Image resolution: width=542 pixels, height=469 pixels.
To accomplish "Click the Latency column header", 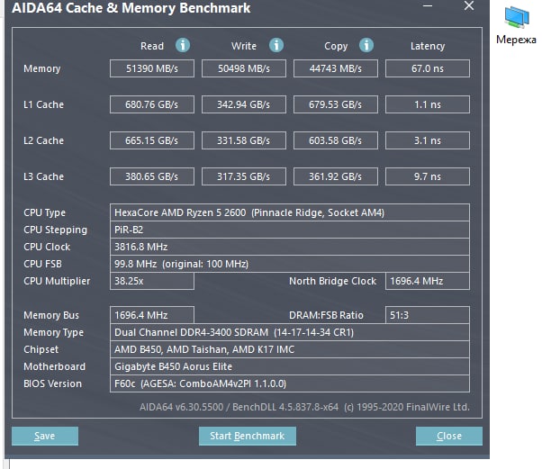I will 428,46.
